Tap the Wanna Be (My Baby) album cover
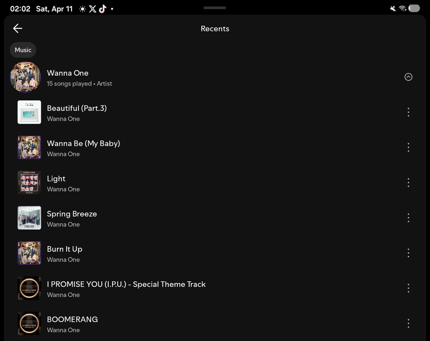Screen dimensions: 430x341 pos(29,147)
